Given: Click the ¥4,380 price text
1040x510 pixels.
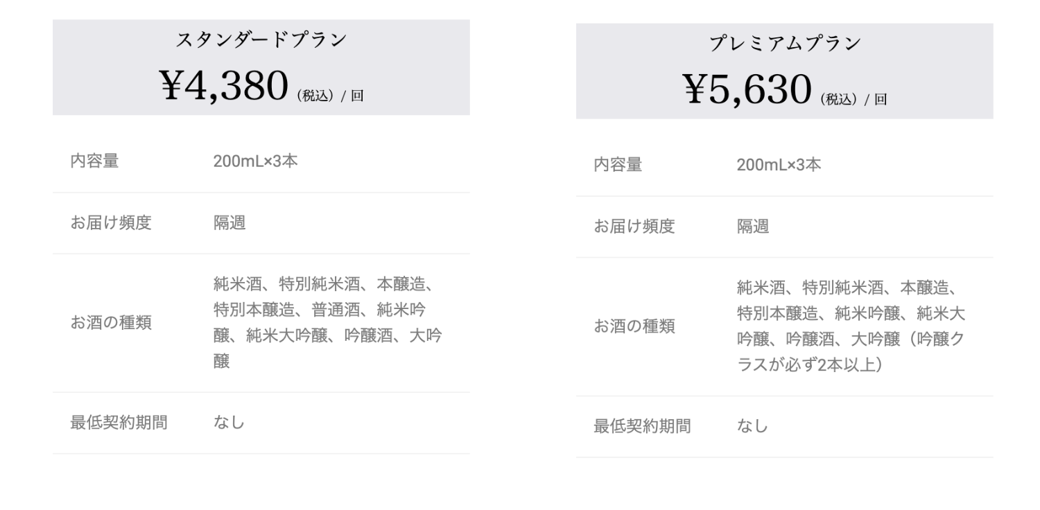Looking at the screenshot, I should click(223, 86).
